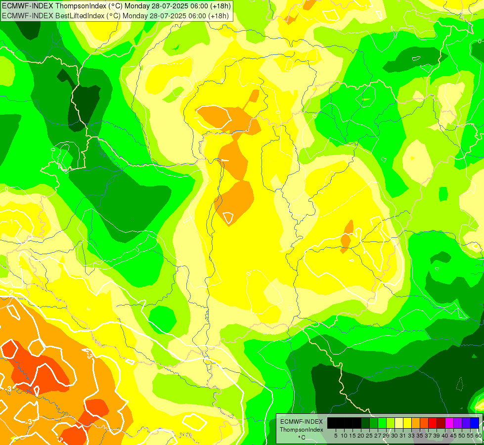The image size is (484, 445).
Task: Pick the purple 45–50 legend swatch
Action: (x=458, y=423)
